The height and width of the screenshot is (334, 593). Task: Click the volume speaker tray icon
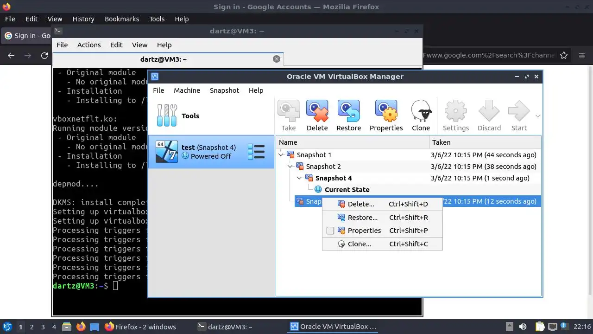coord(523,327)
